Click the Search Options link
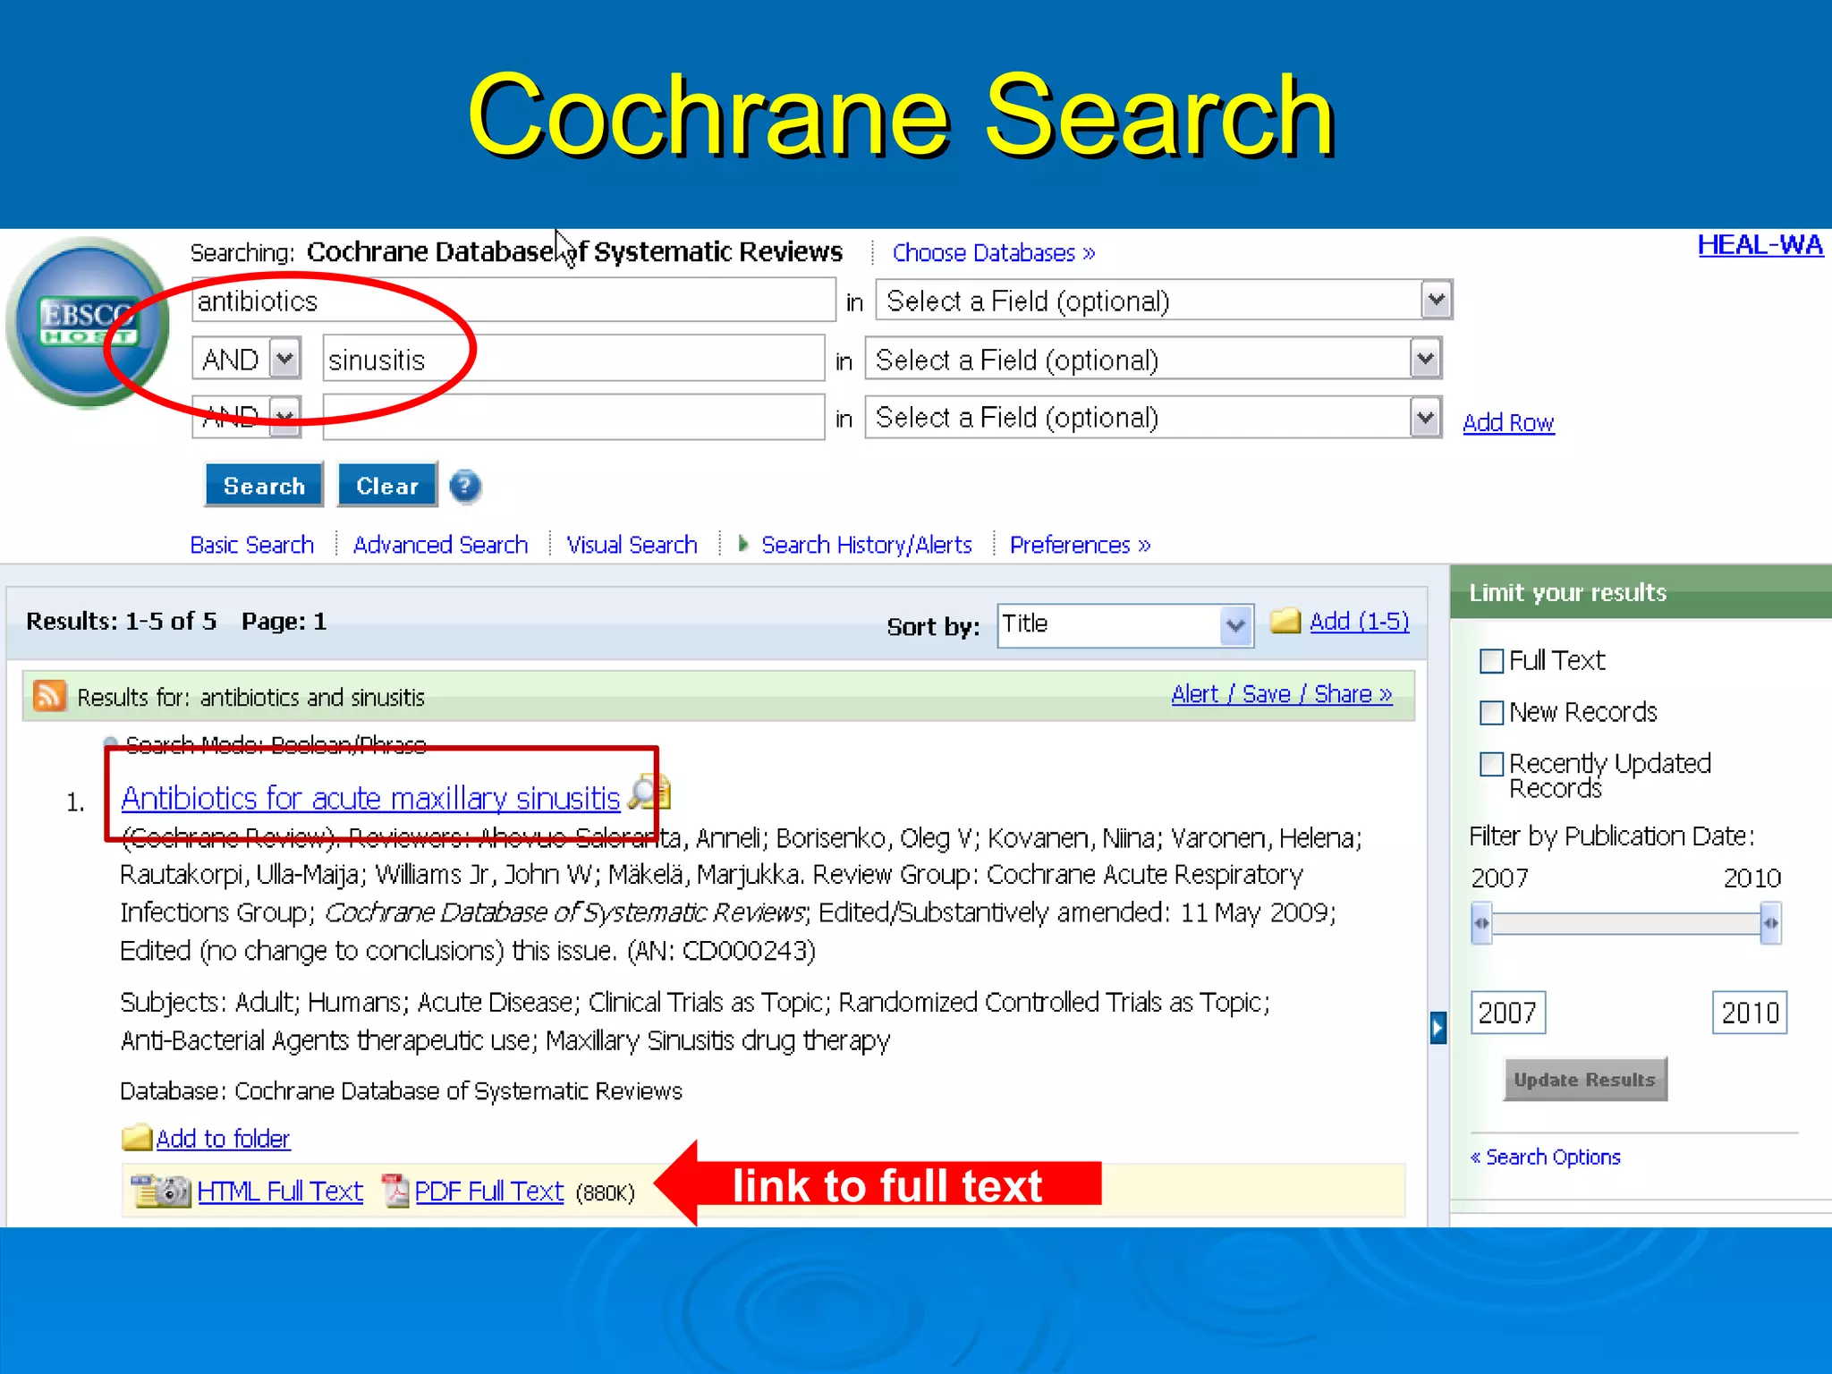Viewport: 1832px width, 1374px height. 1546,1157
